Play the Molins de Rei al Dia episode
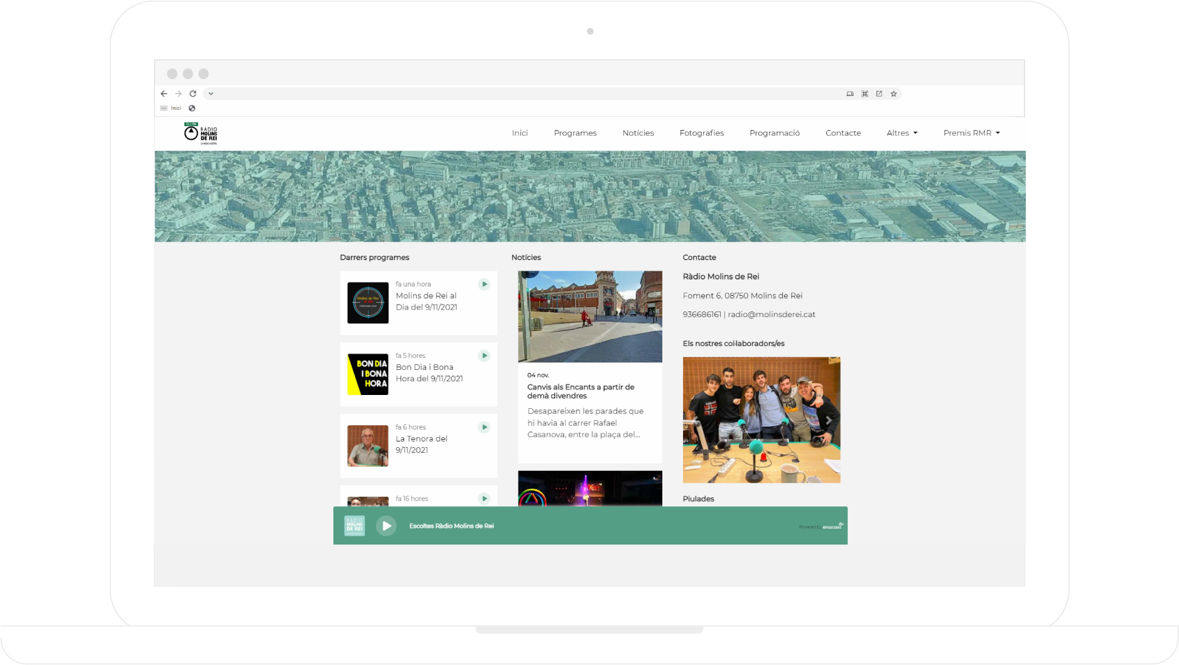1179x665 pixels. [484, 284]
